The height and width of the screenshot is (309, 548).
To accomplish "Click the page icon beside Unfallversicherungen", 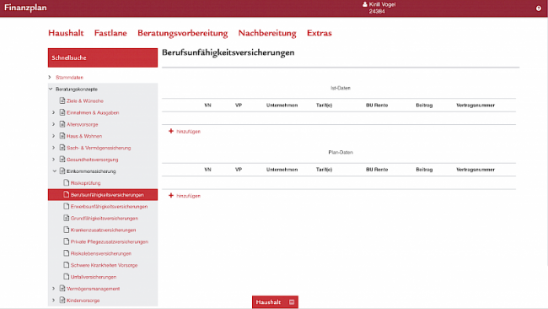I will click(67, 276).
